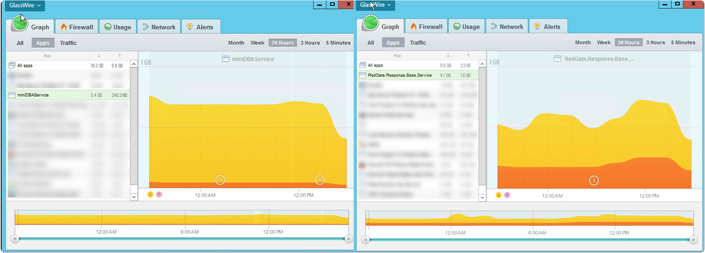This screenshot has height=253, width=705.
Task: Open Usage tab in left window
Action: pyautogui.click(x=118, y=27)
